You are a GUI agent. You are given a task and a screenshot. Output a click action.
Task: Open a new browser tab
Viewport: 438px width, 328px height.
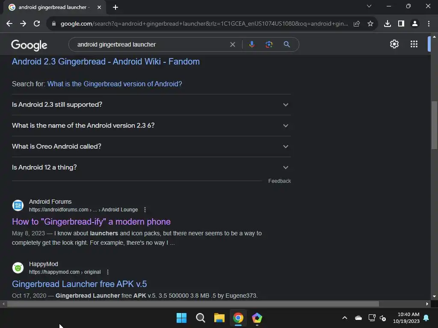tap(115, 8)
